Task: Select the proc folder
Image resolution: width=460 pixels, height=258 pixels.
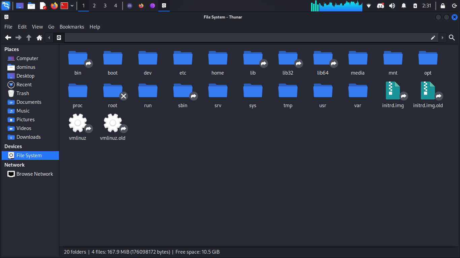Action: tap(78, 91)
